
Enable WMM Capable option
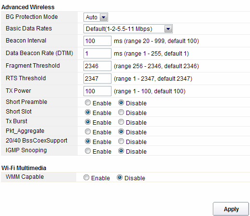(x=86, y=177)
